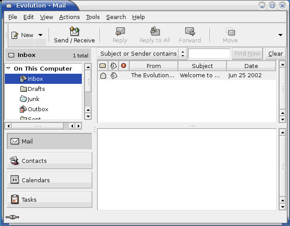Screen dimensions: 290x226
Task: Click the New message icon
Action: click(x=15, y=35)
